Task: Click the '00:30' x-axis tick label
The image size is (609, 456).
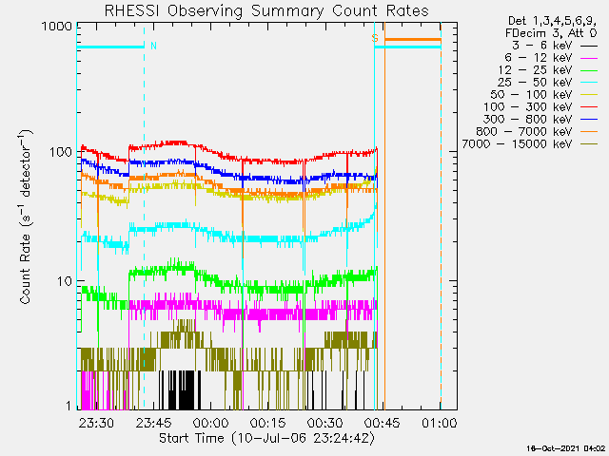Action: [x=325, y=423]
